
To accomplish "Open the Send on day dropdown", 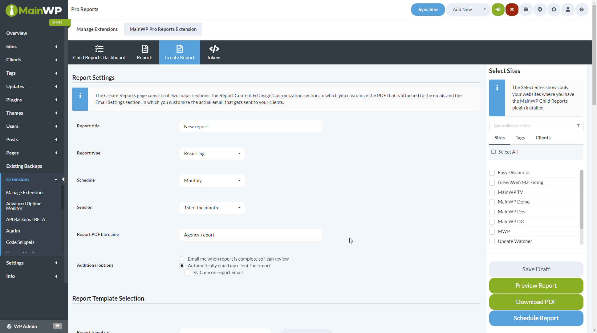I will tap(212, 208).
